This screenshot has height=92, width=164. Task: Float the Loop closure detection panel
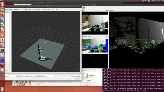pos(106,36)
